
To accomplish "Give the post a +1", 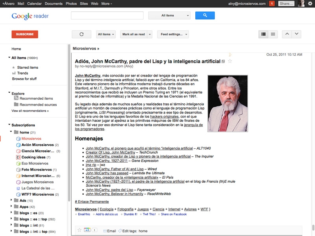I will point(87,230).
